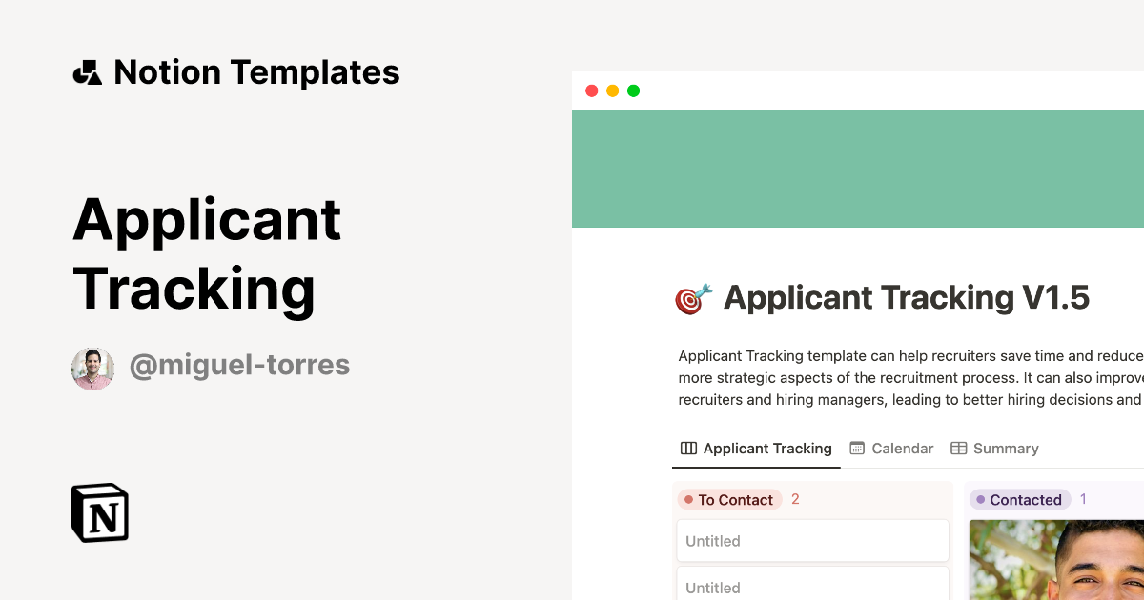Image resolution: width=1144 pixels, height=600 pixels.
Task: Click the red dot inside the To Contact badge
Action: coord(689,499)
